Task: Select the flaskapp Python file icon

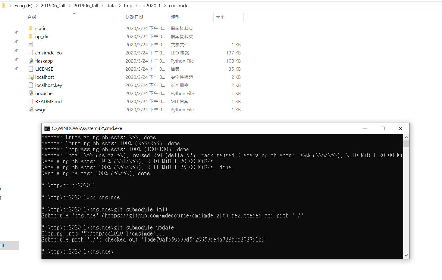Action: [x=31, y=61]
